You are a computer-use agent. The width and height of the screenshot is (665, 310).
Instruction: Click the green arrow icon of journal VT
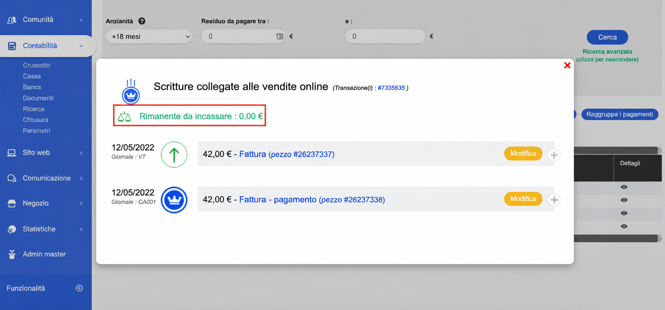tap(174, 155)
